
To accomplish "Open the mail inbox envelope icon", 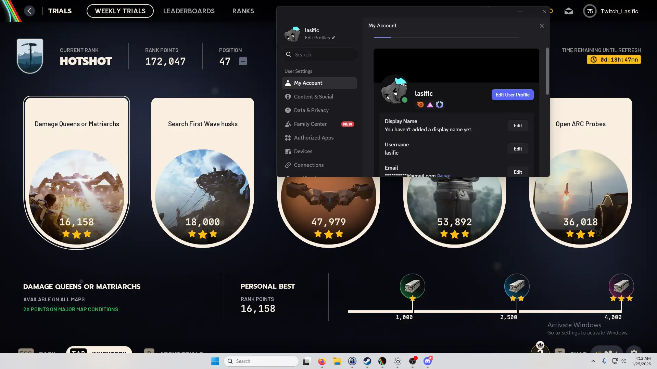I will [x=568, y=11].
